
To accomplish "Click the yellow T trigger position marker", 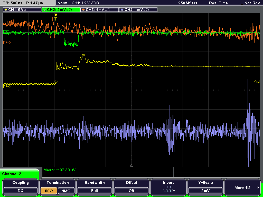I will 56,17.
